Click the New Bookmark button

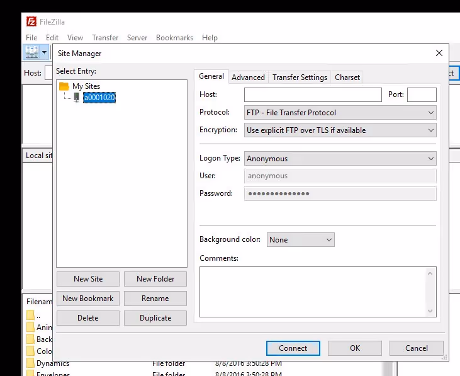(x=88, y=299)
